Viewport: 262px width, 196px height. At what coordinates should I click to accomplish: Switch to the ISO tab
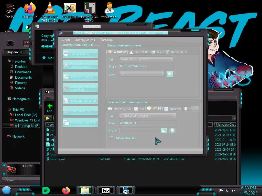(x=139, y=109)
